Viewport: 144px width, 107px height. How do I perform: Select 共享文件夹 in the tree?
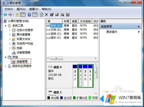(23, 39)
